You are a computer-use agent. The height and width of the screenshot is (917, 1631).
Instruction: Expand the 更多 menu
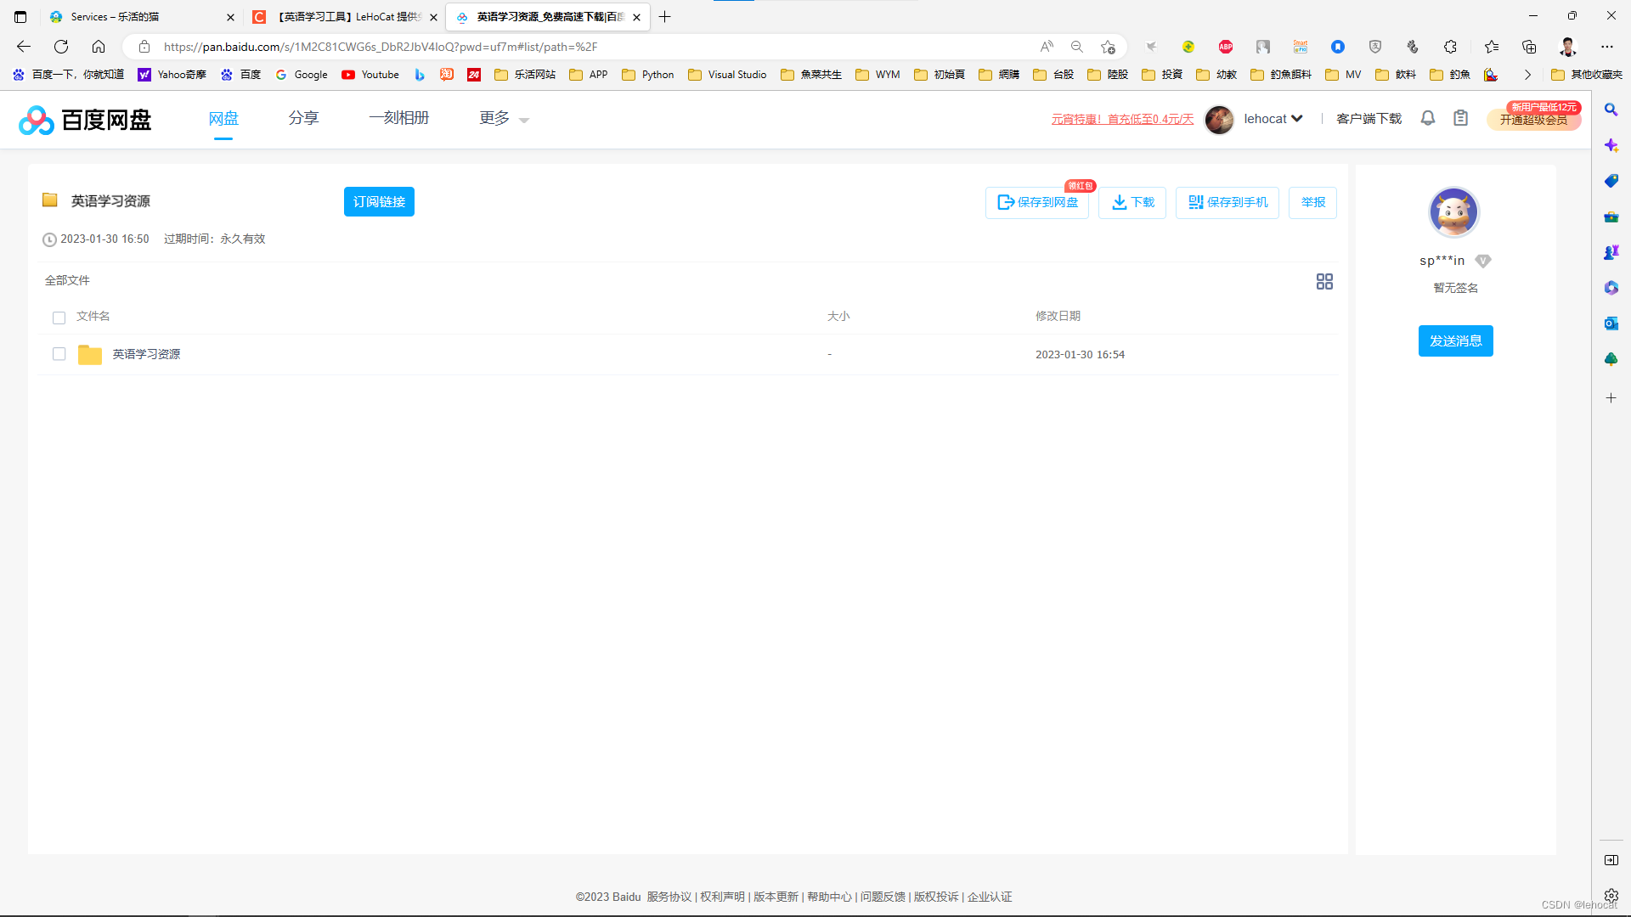(x=504, y=119)
